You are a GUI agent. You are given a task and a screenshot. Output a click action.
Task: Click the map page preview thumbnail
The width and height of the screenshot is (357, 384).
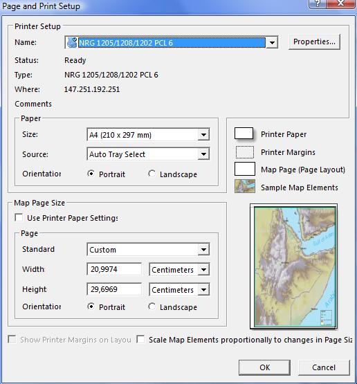[x=293, y=266]
